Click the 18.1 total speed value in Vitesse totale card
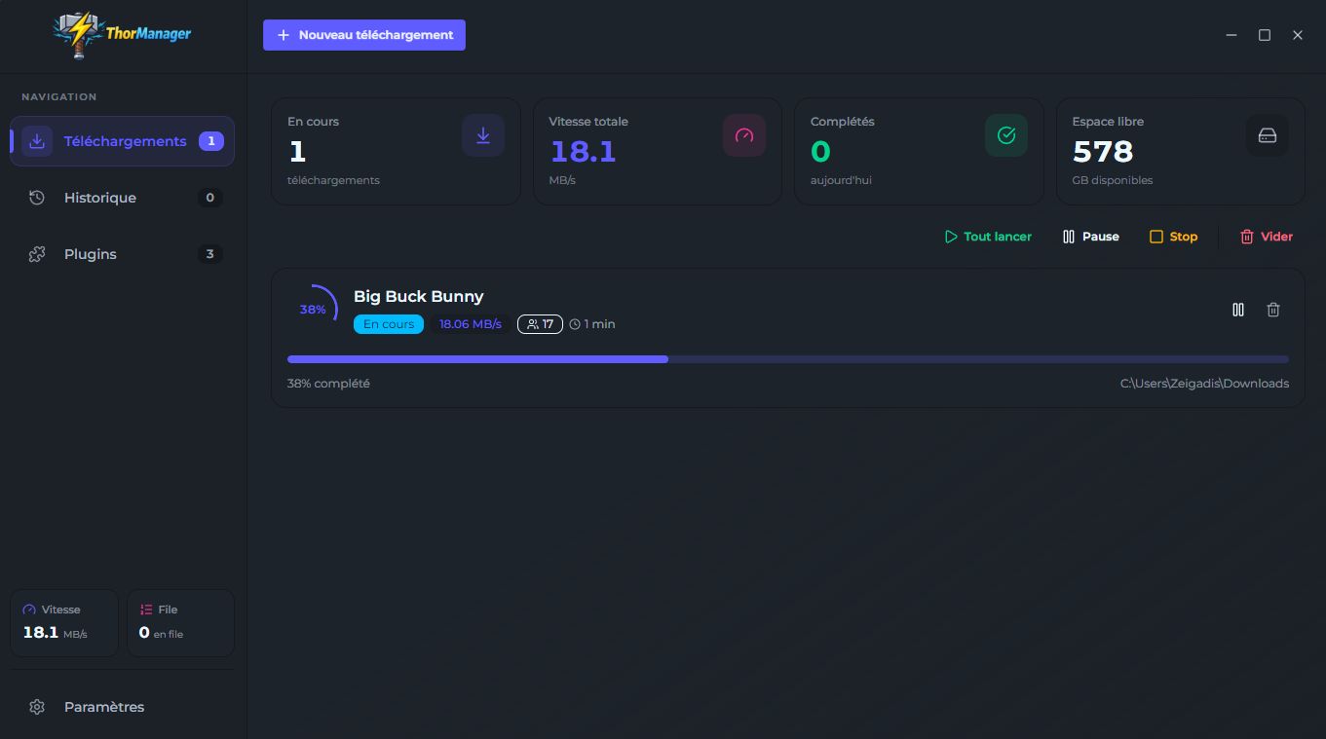 [x=583, y=152]
